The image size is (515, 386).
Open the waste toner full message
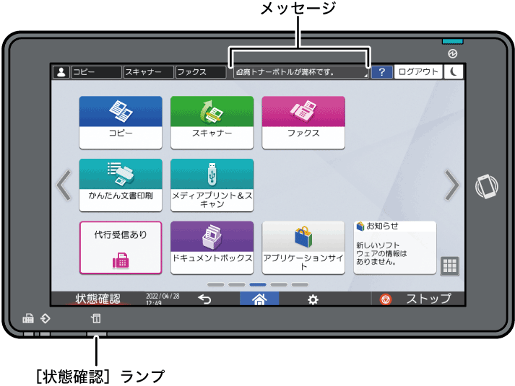point(301,72)
